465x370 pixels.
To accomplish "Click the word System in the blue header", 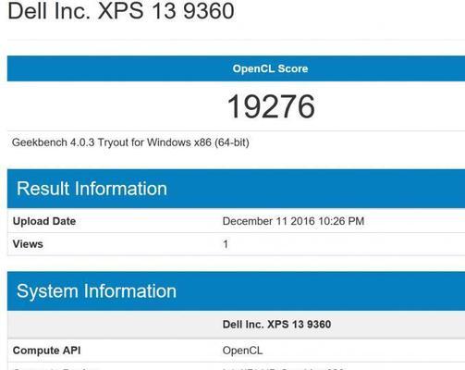I will 47,291.
